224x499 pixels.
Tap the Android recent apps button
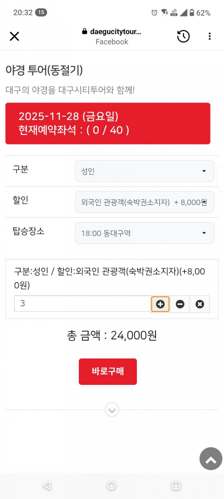coord(176,485)
